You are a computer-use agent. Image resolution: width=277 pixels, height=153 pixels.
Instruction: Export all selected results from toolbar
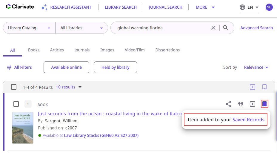coord(253,87)
